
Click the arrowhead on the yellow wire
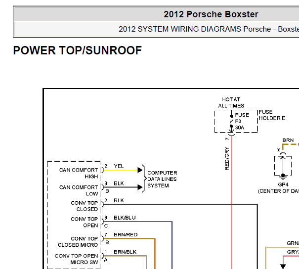click(140, 170)
